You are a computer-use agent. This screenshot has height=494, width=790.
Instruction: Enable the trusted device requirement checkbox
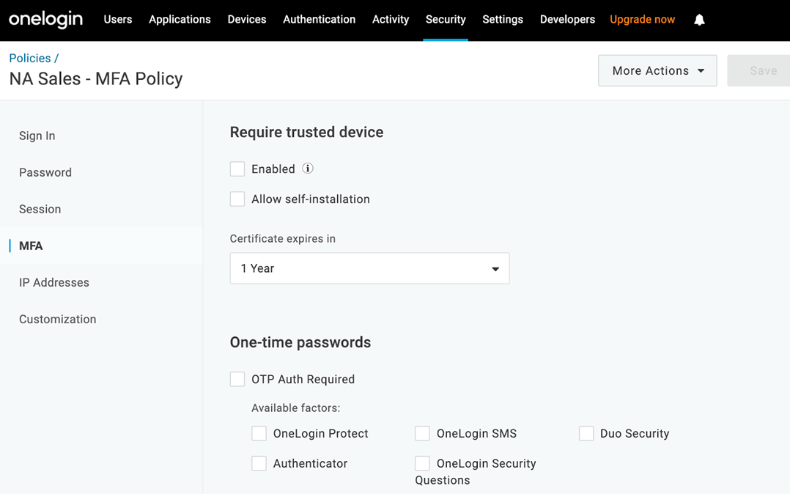237,169
